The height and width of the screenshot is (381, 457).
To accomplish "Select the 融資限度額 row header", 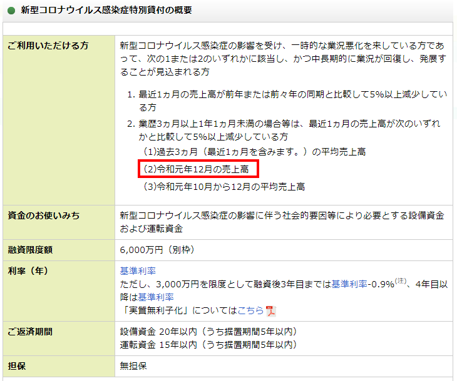I will pyautogui.click(x=59, y=250).
